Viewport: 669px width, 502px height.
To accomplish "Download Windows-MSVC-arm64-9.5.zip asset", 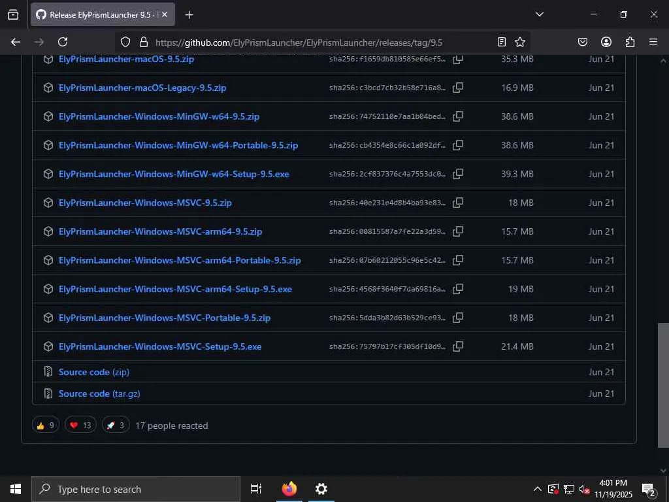I will pos(161,231).
